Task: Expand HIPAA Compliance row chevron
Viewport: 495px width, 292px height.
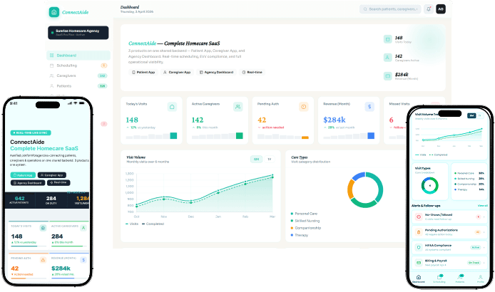Action: [484, 248]
